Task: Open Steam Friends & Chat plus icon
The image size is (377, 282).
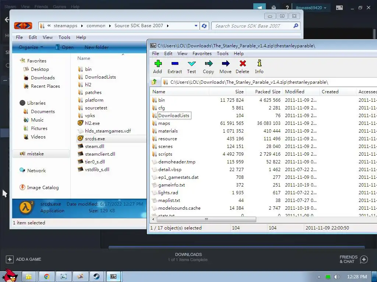Action: pos(364,259)
